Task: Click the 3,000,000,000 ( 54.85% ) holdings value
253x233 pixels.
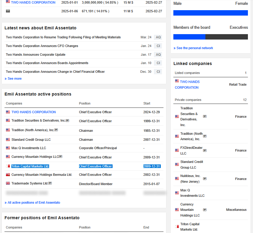Action: pos(100,2)
